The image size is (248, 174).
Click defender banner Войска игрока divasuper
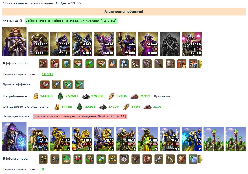tap(80, 116)
